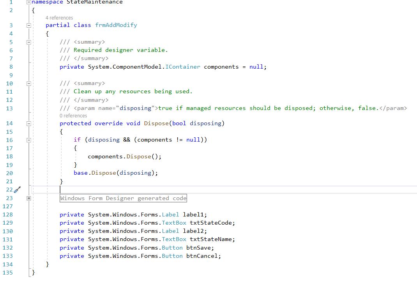Image resolution: width=417 pixels, height=289 pixels.
Task: Collapse the frmAddModify class region
Action: [29, 26]
